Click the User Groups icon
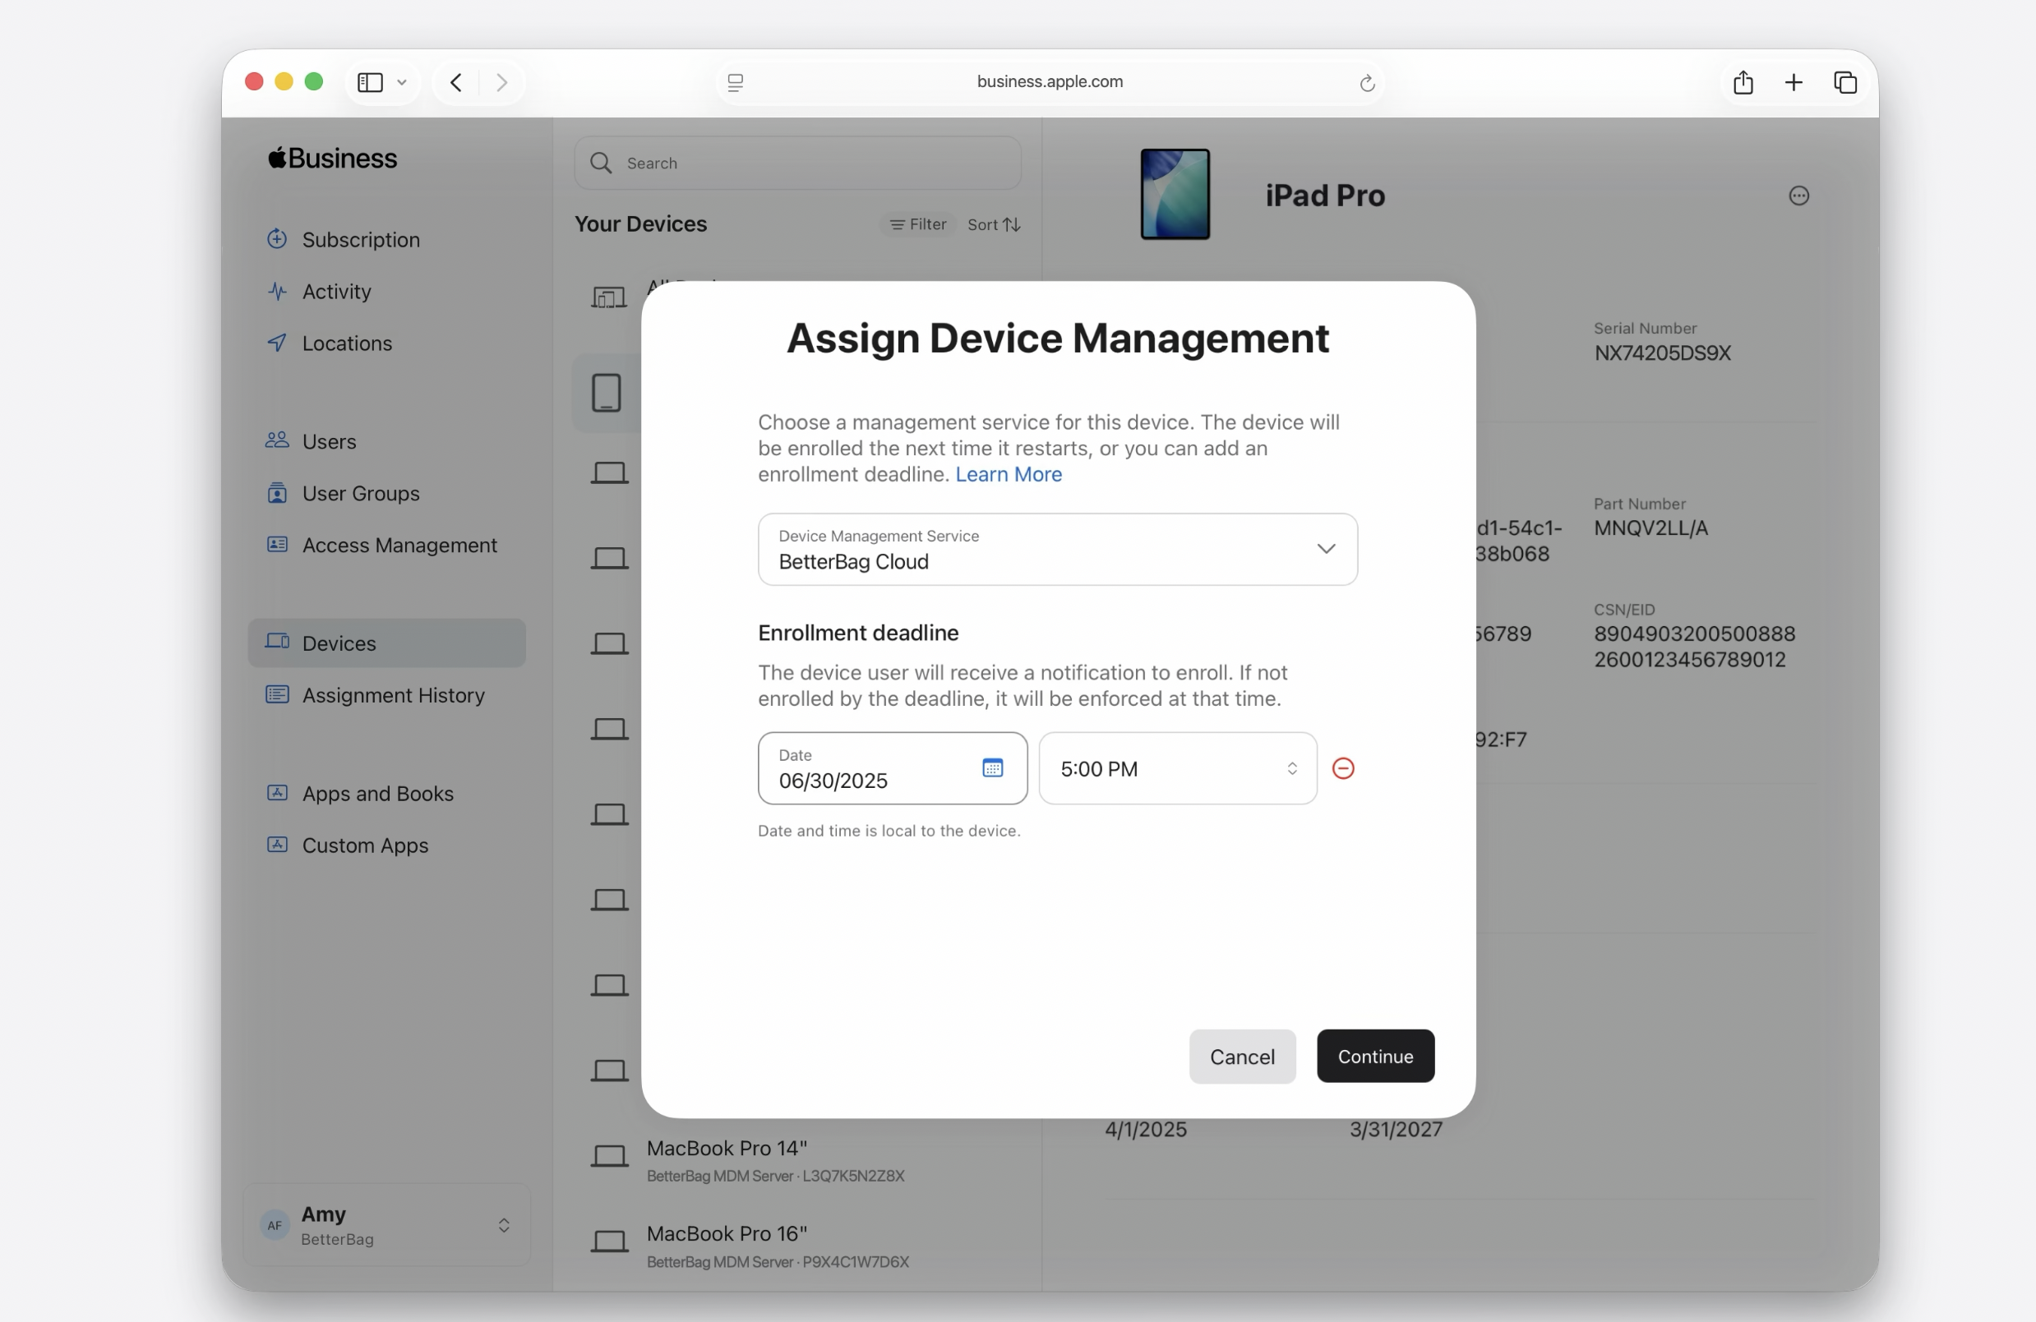The height and width of the screenshot is (1322, 2036). 276,492
